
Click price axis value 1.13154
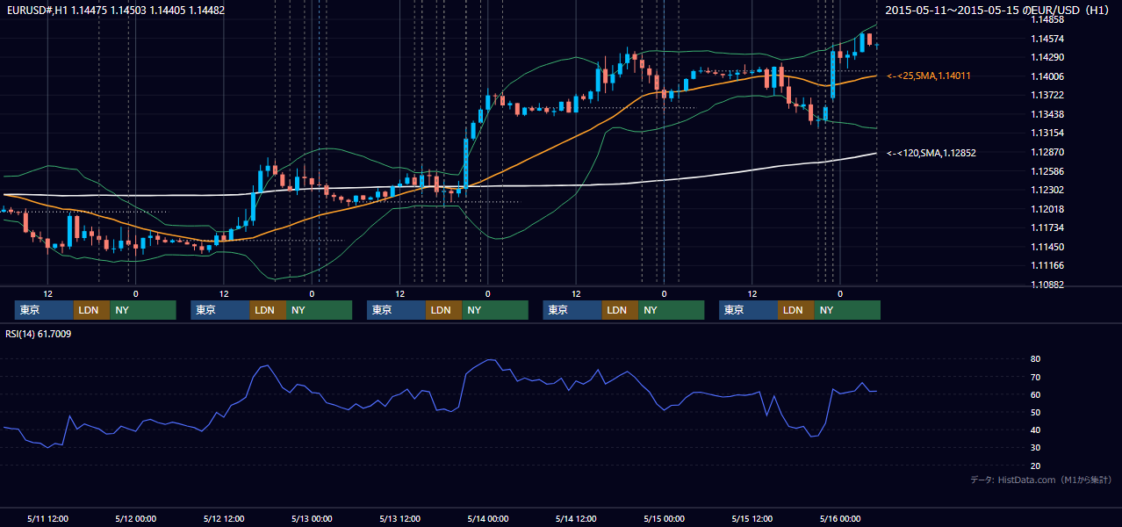tap(1047, 133)
